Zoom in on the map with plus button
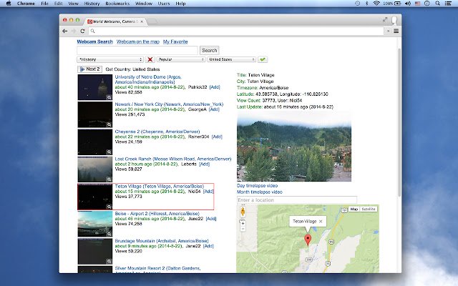 (243, 224)
